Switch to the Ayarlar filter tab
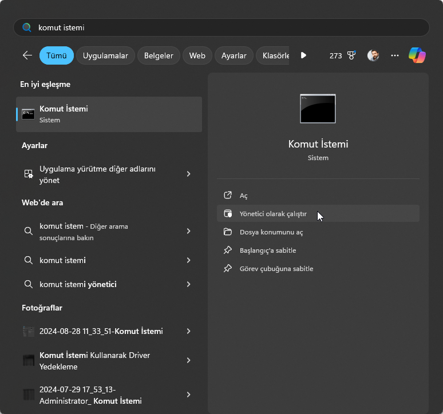443x414 pixels. click(234, 55)
